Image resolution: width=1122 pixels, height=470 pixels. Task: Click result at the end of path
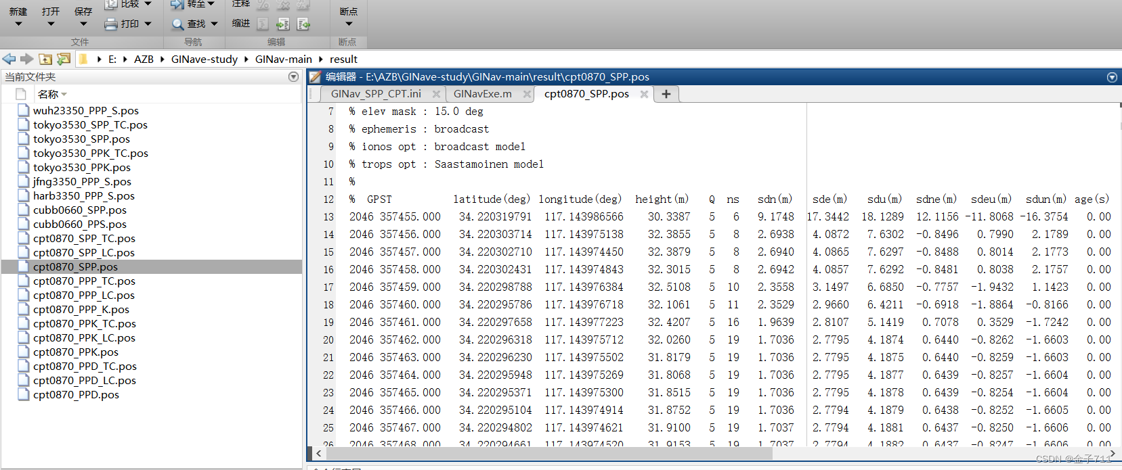click(343, 60)
